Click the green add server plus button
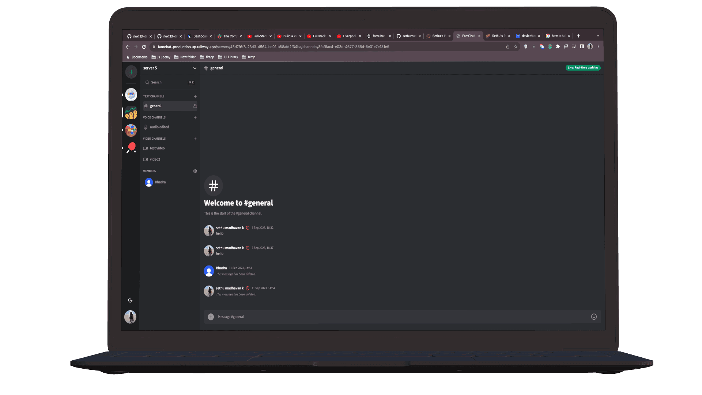The height and width of the screenshot is (395, 702). (131, 72)
